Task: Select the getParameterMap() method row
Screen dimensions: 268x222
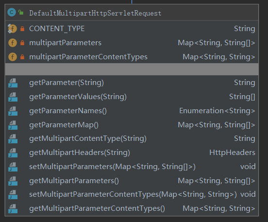Action: 132,125
